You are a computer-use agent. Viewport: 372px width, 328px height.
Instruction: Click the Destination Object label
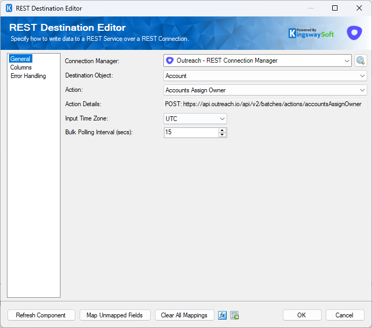tap(89, 75)
